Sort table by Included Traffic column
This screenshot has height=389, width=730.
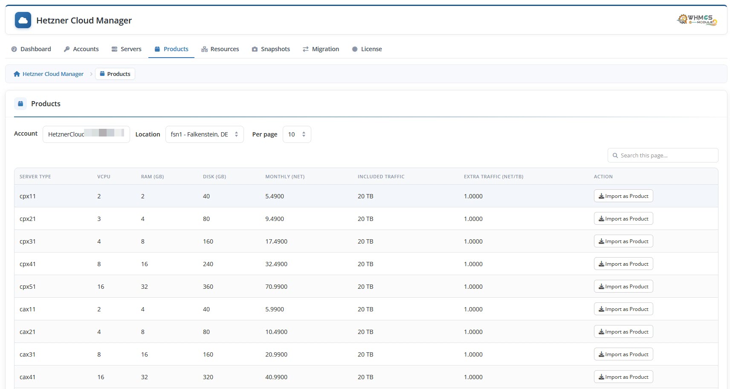coord(381,177)
